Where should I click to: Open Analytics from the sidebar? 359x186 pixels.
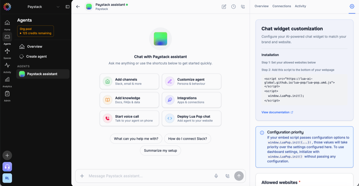tap(7, 82)
